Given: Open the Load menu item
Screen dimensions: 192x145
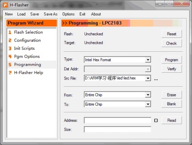Looking at the screenshot, I should pos(21,14).
